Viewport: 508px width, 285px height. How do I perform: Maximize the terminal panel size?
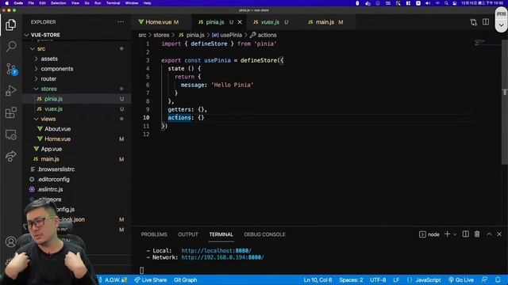coord(489,234)
